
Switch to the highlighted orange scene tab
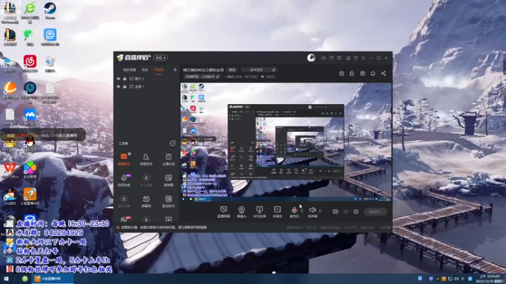[x=159, y=69]
